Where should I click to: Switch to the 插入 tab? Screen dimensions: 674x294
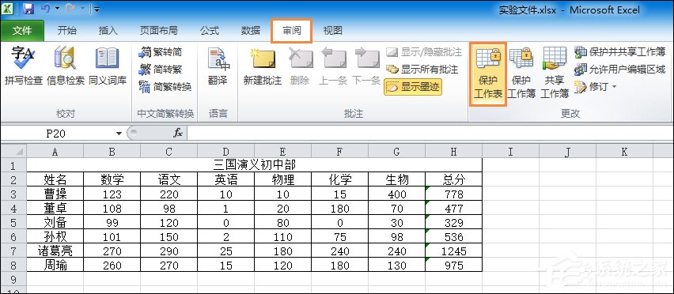coord(108,31)
